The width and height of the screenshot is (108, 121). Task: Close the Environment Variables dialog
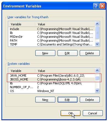[x=103, y=6]
